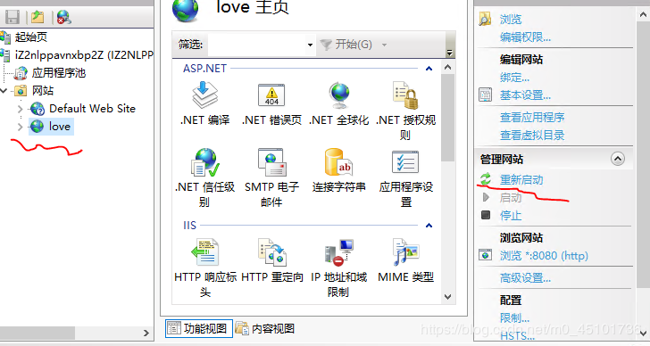This screenshot has width=650, height=346.
Task: Click the 停止 action to stop site
Action: click(511, 216)
